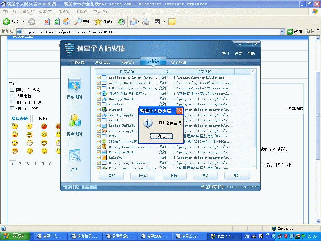Select the heart-eyes emoticon
Image resolution: width=321 pixels, height=241 pixels.
pyautogui.click(x=15, y=151)
